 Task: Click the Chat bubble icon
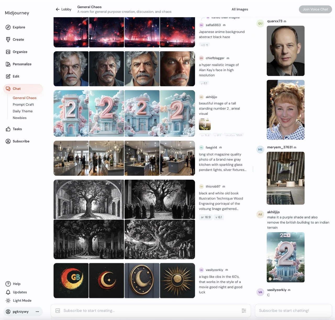pyautogui.click(x=8, y=89)
